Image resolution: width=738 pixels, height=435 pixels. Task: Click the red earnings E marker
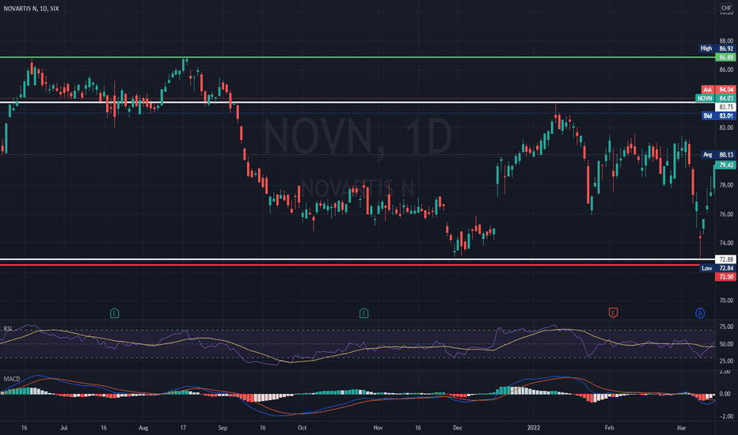[x=613, y=312]
